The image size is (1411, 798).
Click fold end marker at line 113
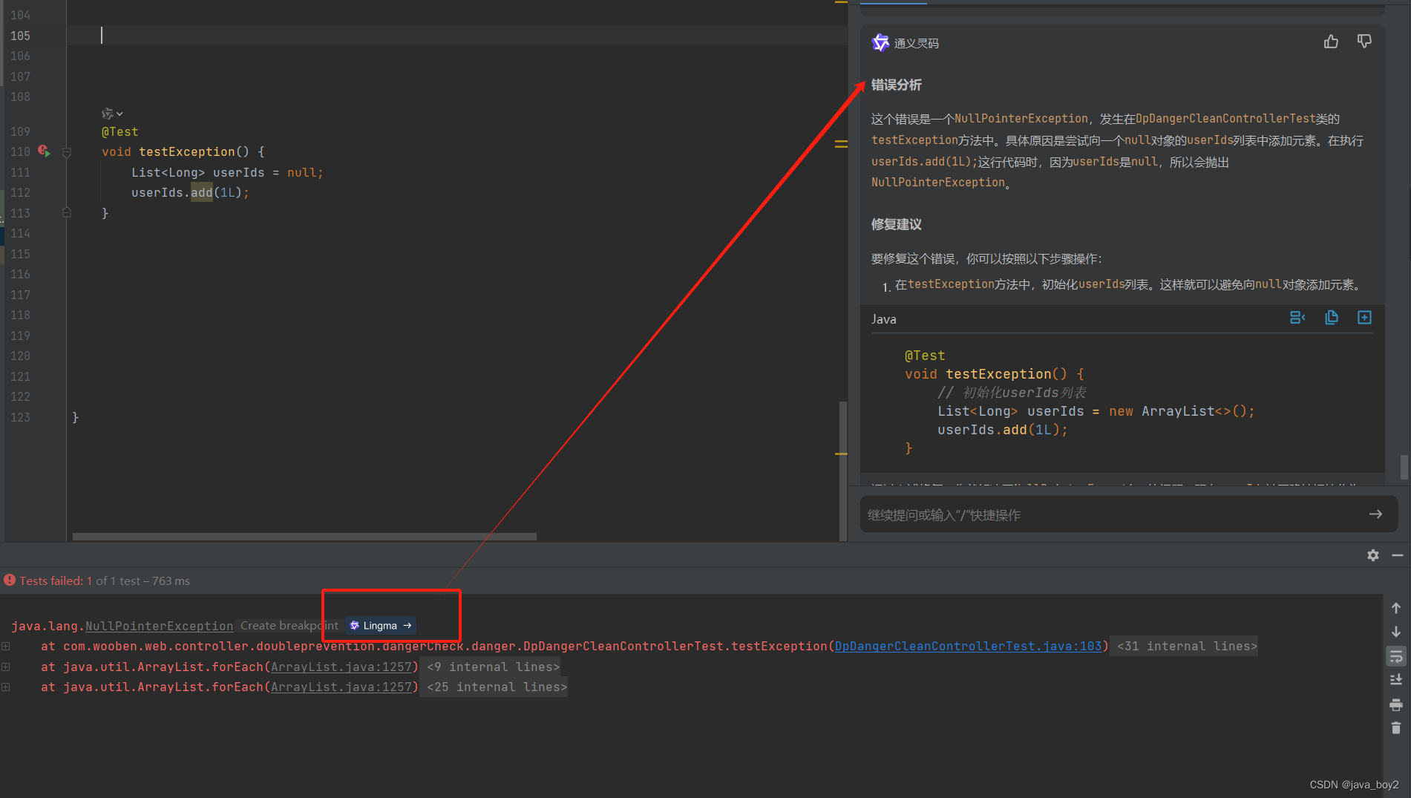coord(67,213)
